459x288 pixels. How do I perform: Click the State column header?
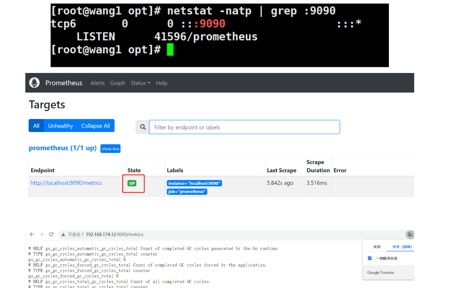134,170
